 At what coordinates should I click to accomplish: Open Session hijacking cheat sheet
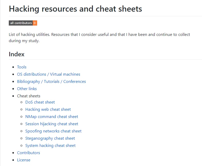coord(52,124)
